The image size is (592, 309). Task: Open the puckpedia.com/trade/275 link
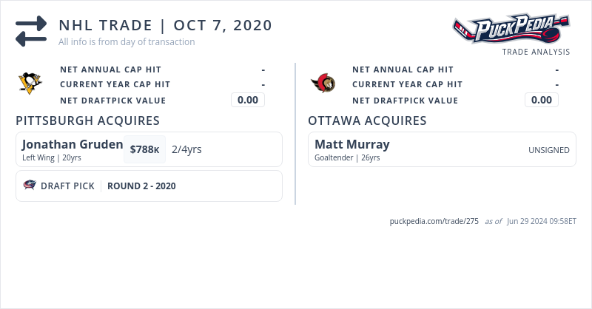coord(434,221)
